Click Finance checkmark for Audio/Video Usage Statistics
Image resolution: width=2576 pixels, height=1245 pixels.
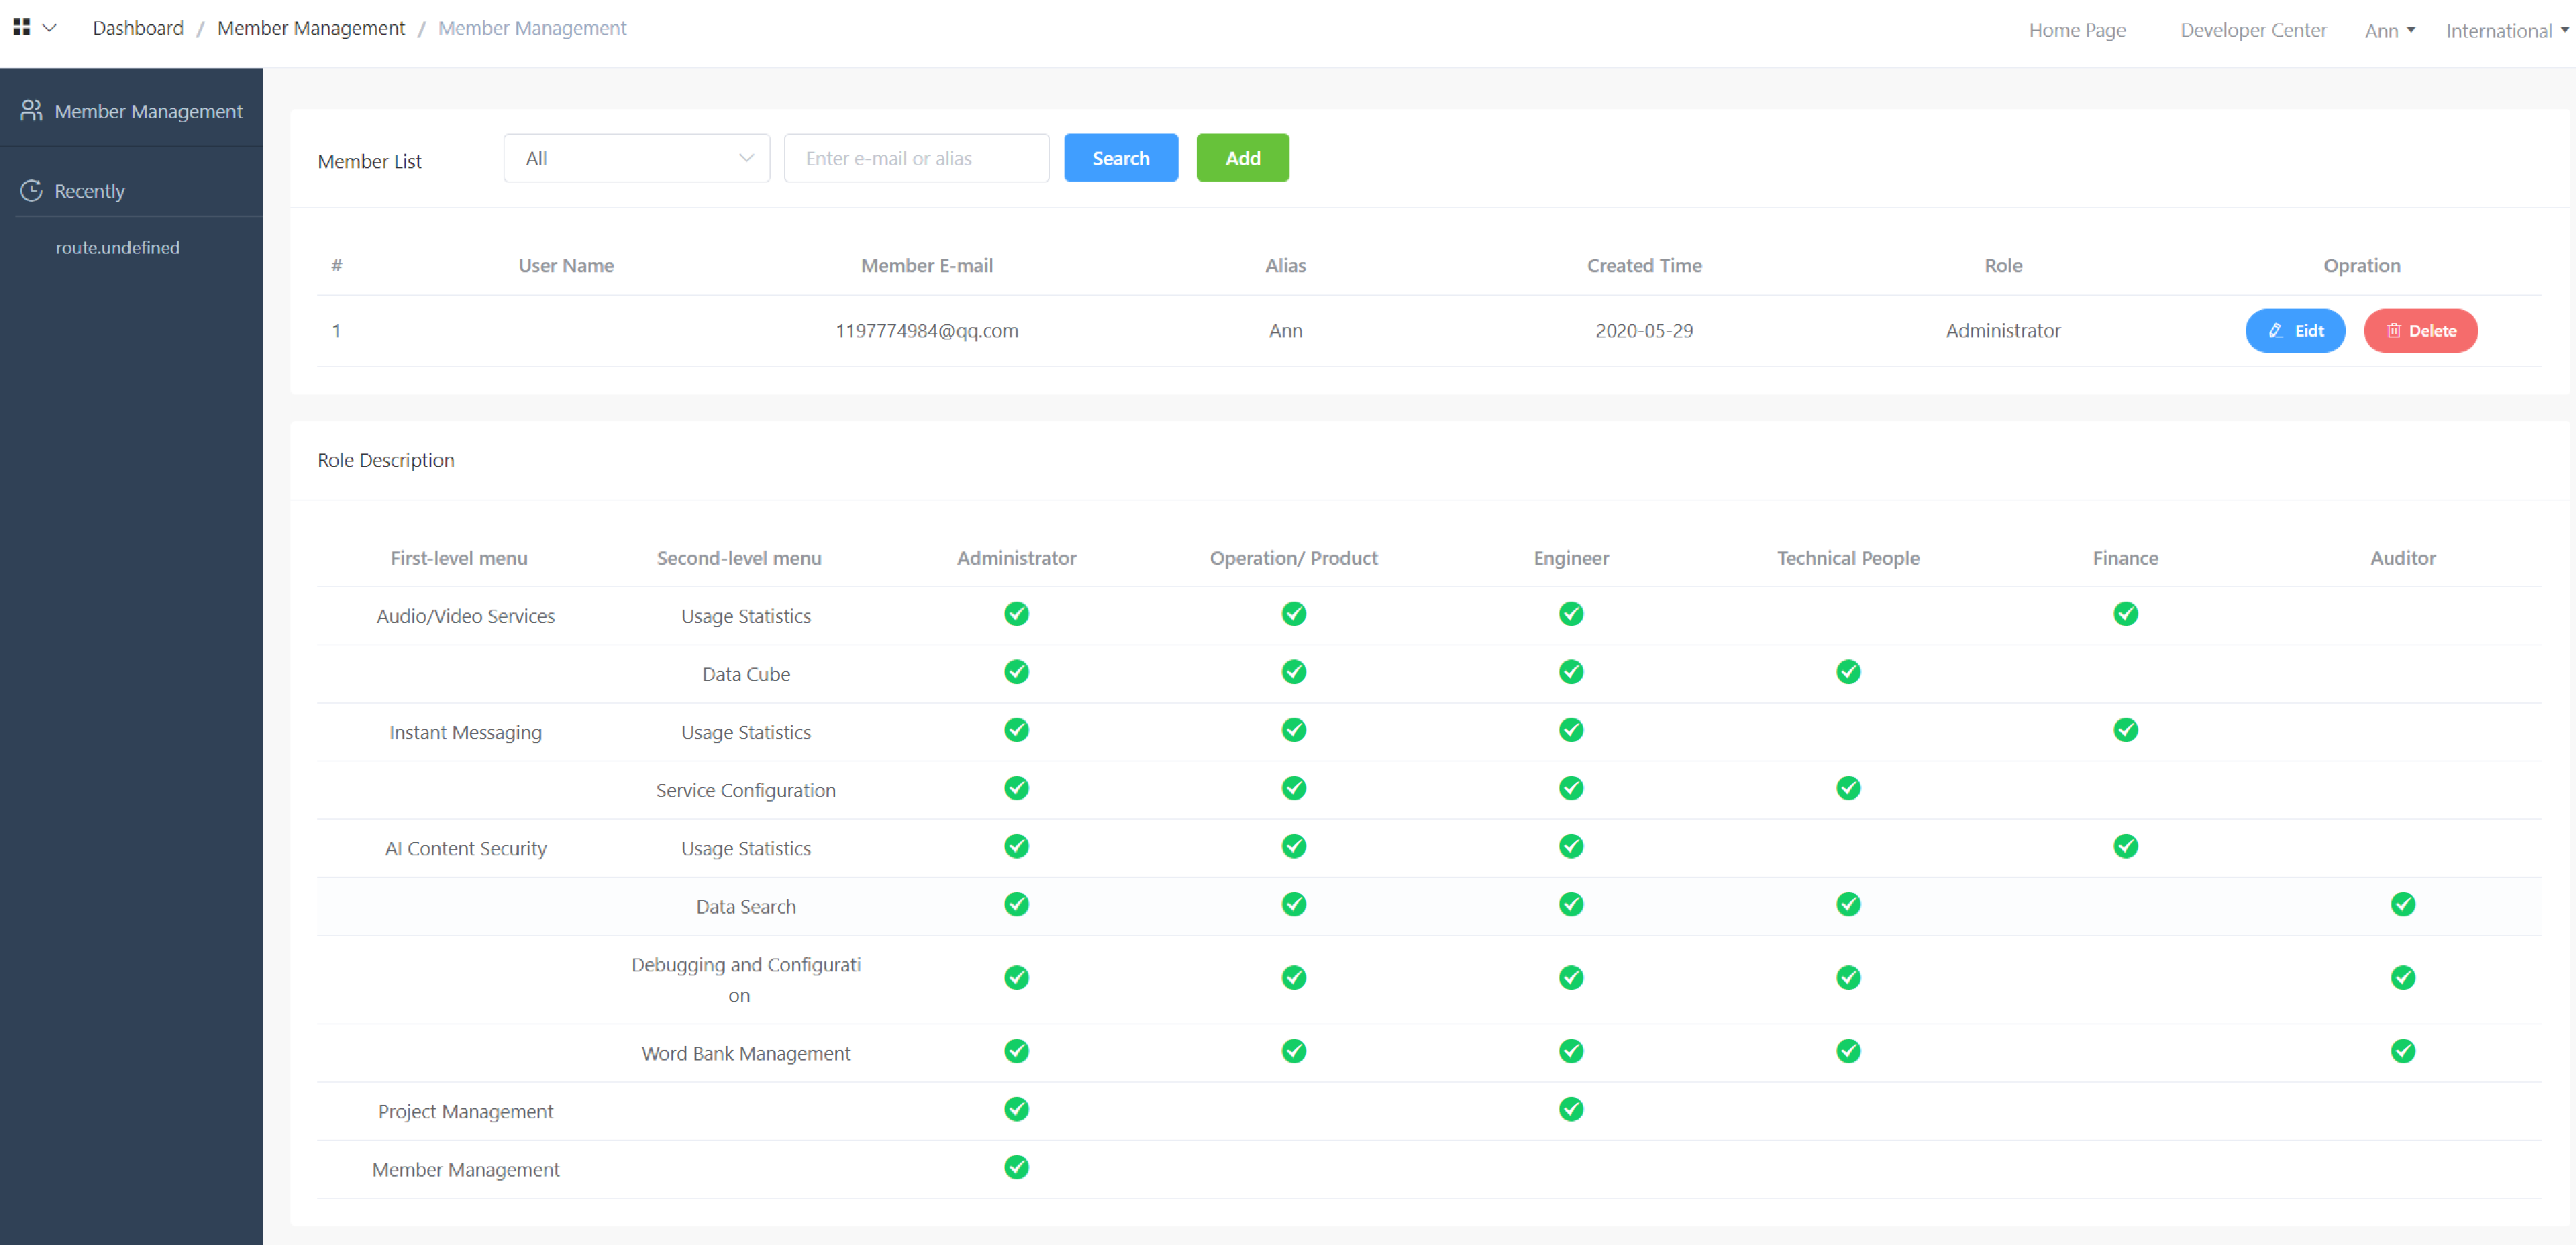[2125, 614]
